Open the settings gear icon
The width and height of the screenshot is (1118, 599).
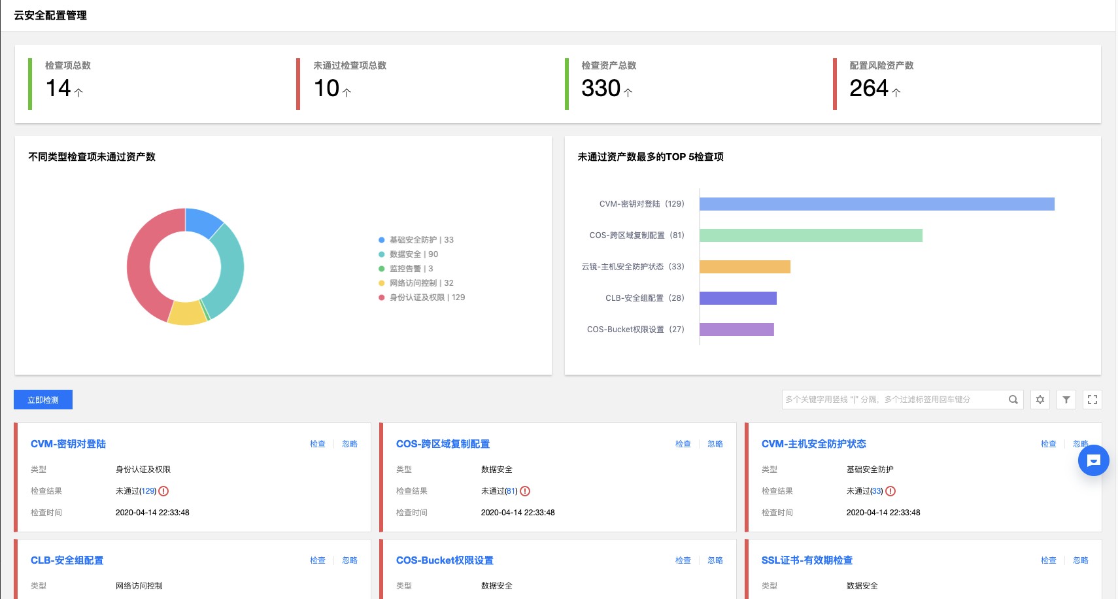tap(1040, 400)
